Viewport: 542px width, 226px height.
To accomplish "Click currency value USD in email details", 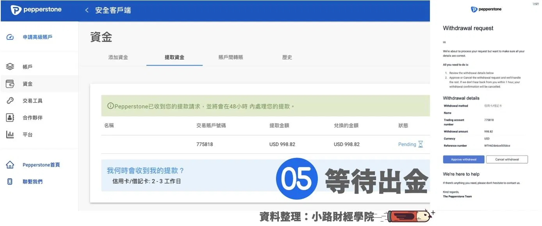I will [487, 138].
